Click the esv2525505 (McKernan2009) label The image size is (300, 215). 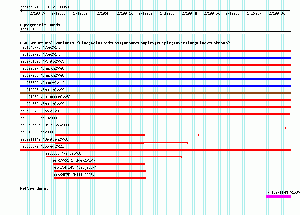click(46, 125)
